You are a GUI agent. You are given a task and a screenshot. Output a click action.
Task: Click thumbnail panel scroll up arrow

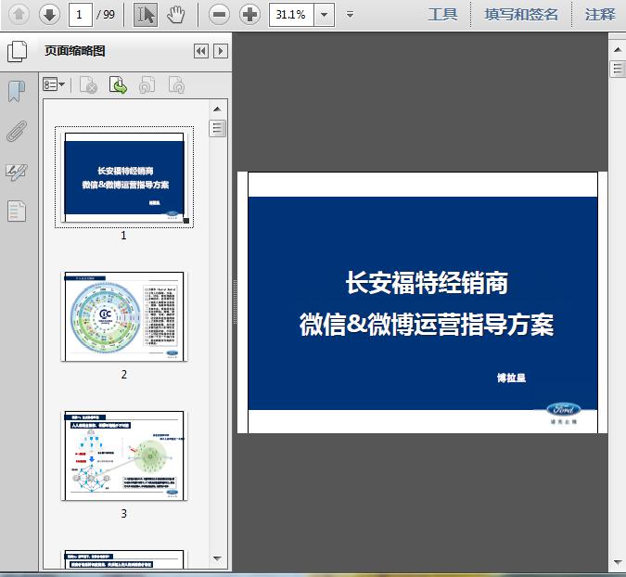(x=217, y=109)
